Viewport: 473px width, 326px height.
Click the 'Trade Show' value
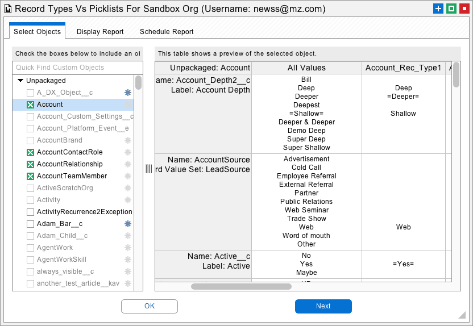pyautogui.click(x=306, y=219)
